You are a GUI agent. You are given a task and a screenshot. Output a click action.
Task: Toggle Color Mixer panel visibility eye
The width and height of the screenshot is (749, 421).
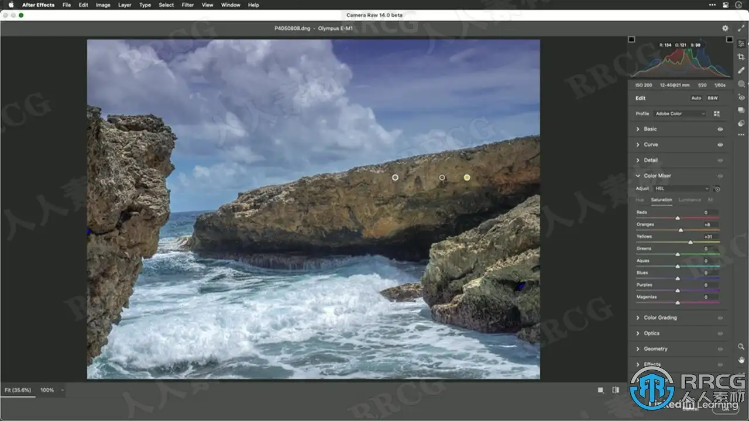[720, 175]
